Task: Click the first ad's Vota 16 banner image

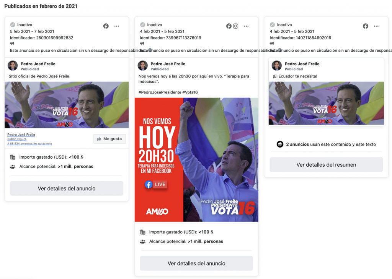Action: coord(67,105)
